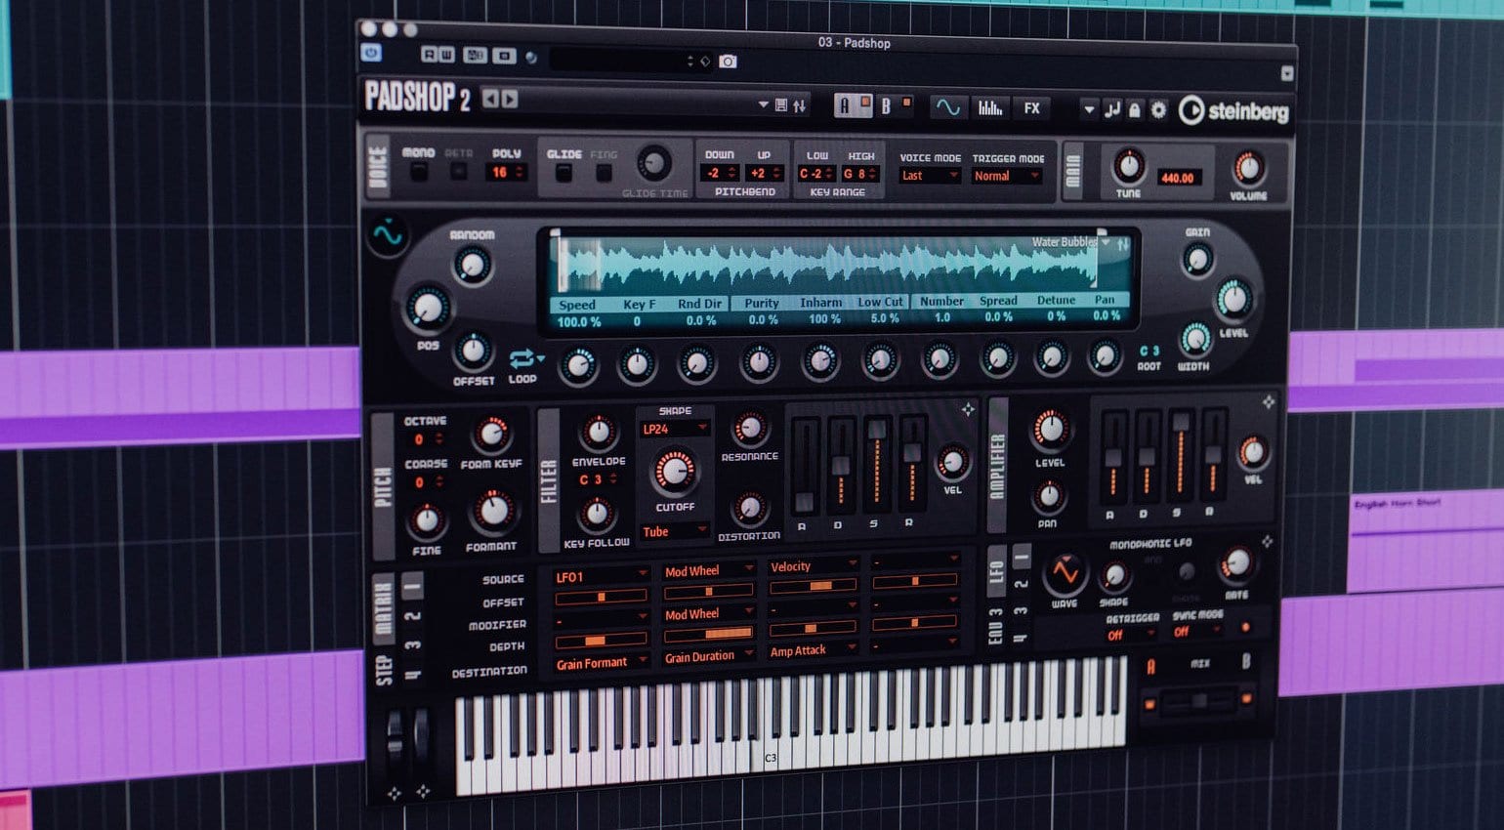Click the Glide Time knob
The height and width of the screenshot is (830, 1504).
click(x=653, y=162)
